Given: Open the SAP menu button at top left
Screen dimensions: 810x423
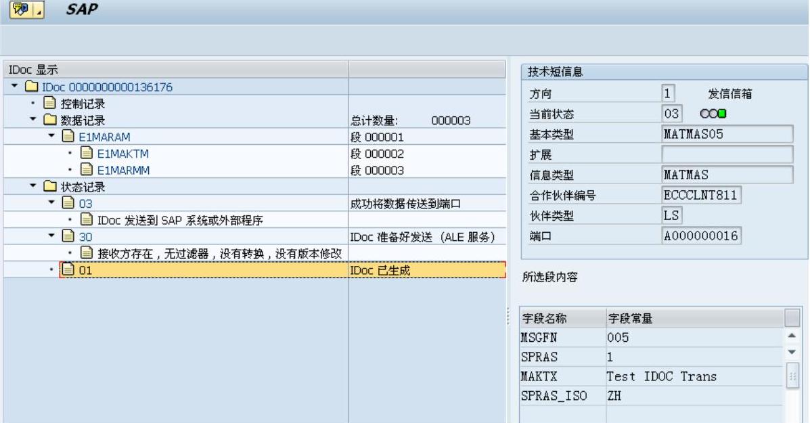Looking at the screenshot, I should point(26,9).
